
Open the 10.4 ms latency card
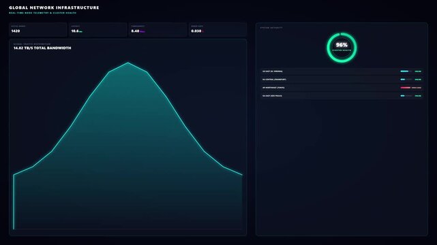point(97,29)
